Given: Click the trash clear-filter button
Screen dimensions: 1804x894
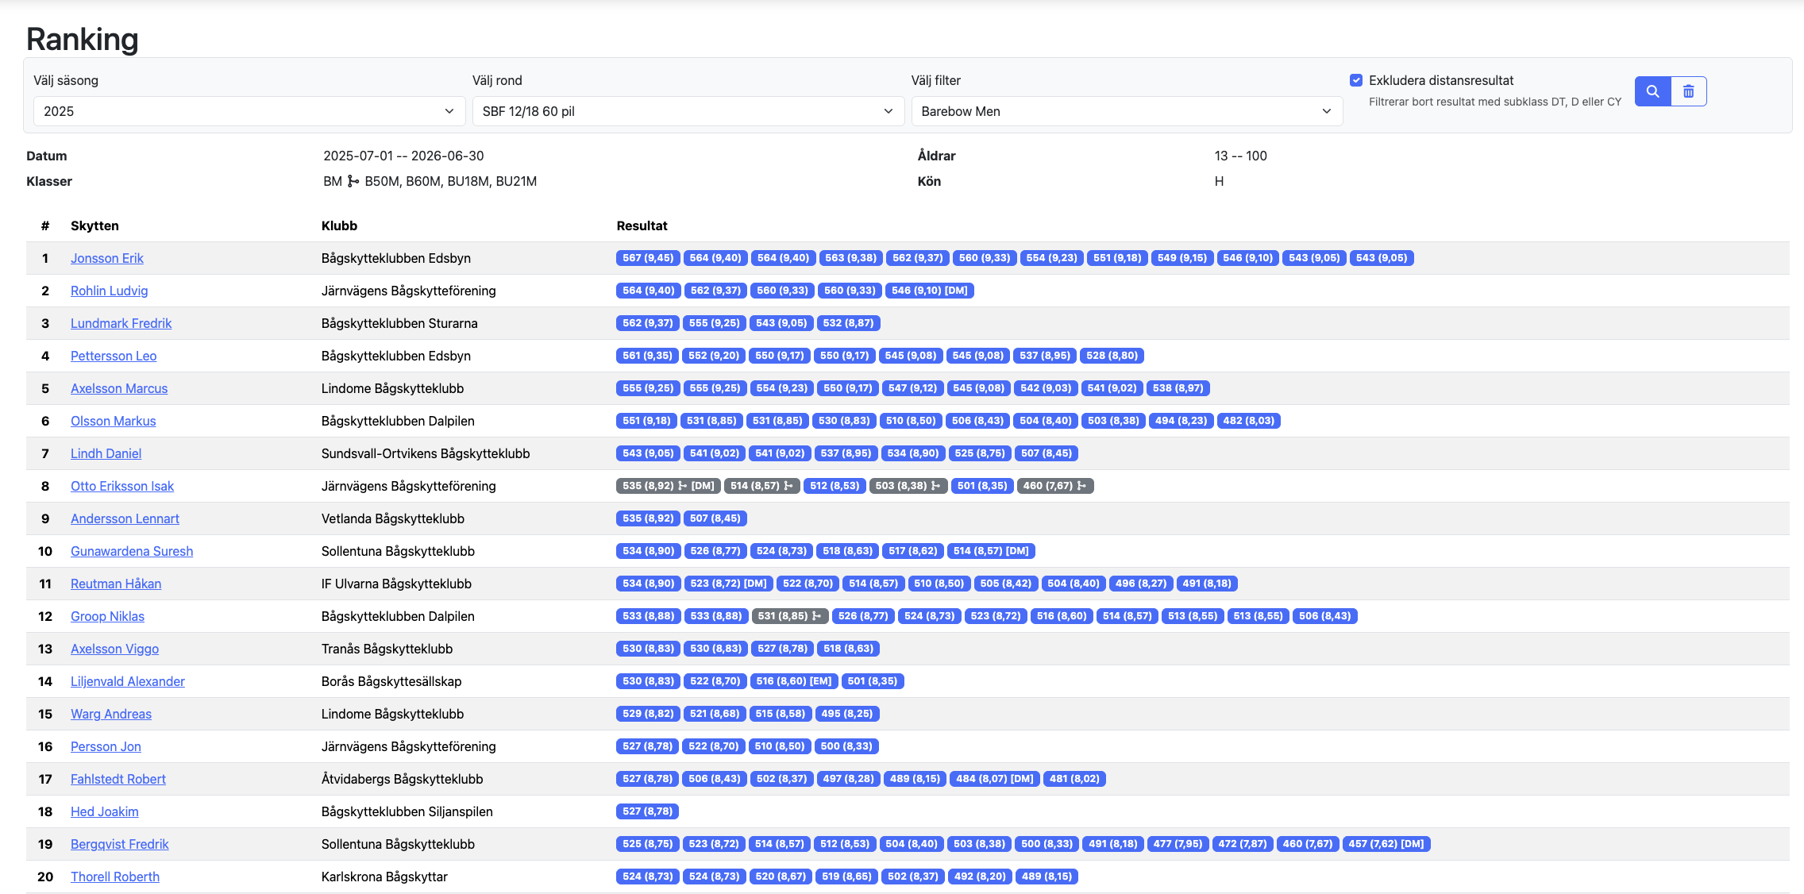Looking at the screenshot, I should (x=1689, y=91).
